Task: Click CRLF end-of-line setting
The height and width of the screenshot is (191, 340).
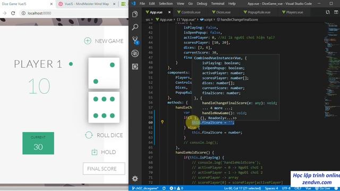Action: click(297, 188)
